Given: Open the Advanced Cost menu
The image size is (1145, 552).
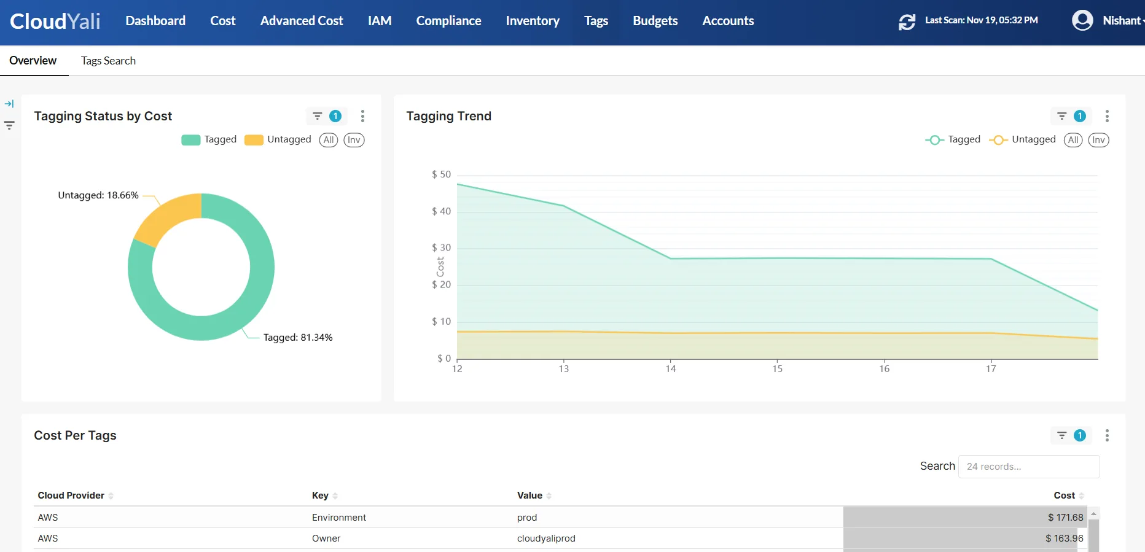Looking at the screenshot, I should tap(302, 21).
